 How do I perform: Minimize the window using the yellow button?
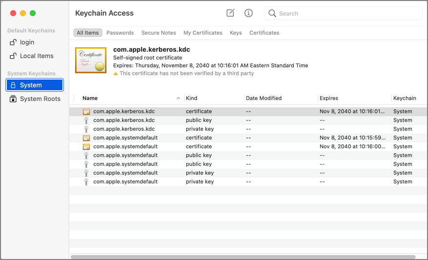pos(23,13)
